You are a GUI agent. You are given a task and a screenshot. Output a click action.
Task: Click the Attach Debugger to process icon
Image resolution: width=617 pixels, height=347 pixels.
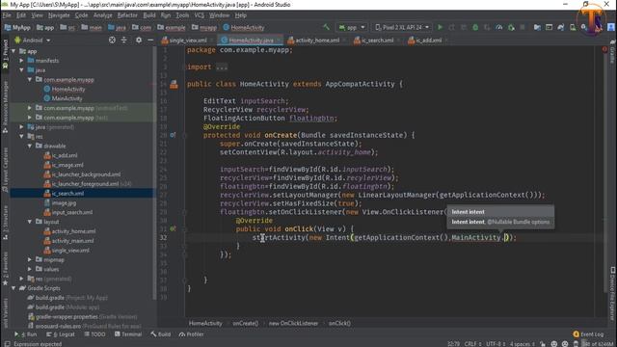[511, 27]
